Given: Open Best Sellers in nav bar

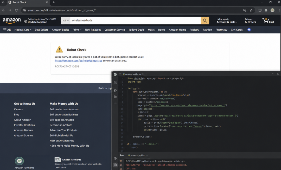Looking at the screenshot, I should click(41, 30).
